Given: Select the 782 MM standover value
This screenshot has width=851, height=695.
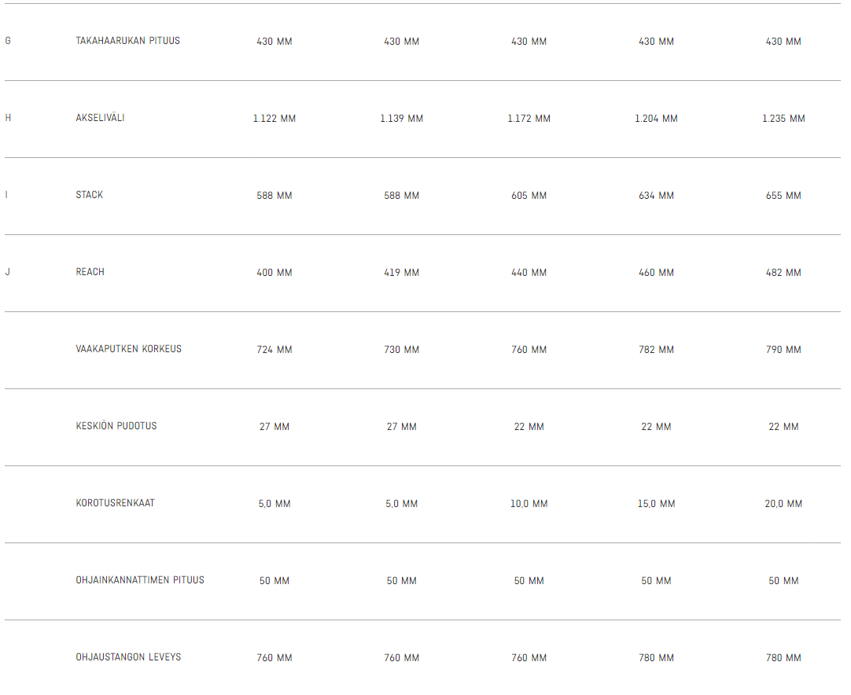Looking at the screenshot, I should [x=656, y=349].
